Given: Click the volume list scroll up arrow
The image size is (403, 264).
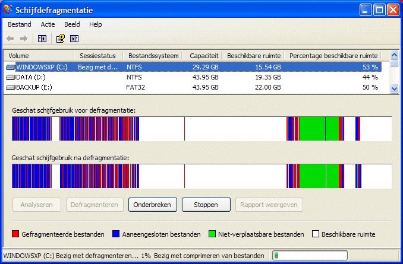Looking at the screenshot, I should (394, 55).
